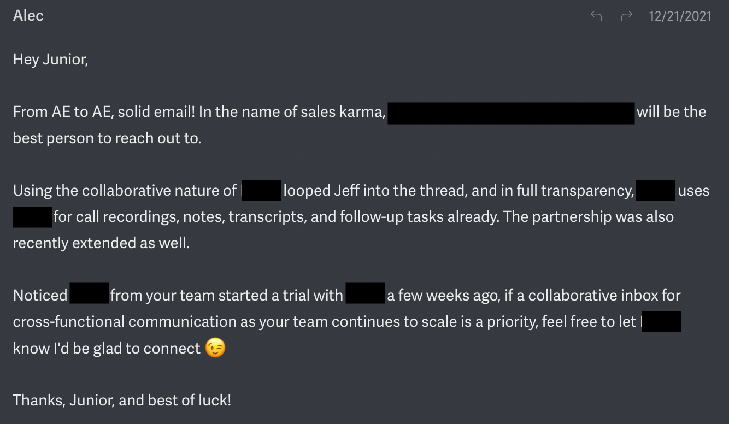
Task: Click the "know I'd be glad to connect" text
Action: click(x=107, y=348)
